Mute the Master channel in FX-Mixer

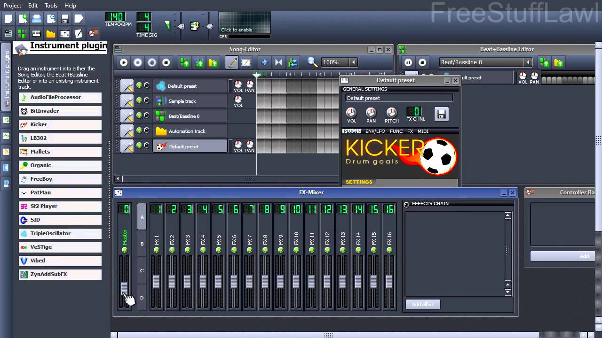pyautogui.click(x=125, y=250)
